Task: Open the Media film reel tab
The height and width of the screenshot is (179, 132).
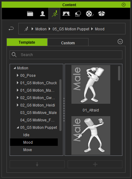Action: click(90, 14)
